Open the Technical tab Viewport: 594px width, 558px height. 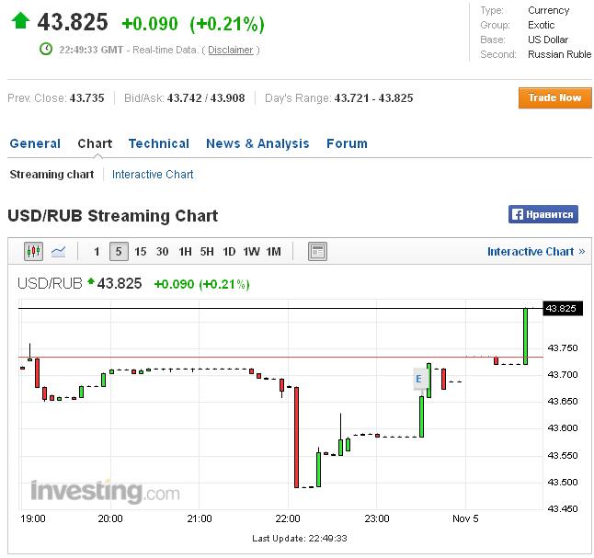click(x=159, y=143)
